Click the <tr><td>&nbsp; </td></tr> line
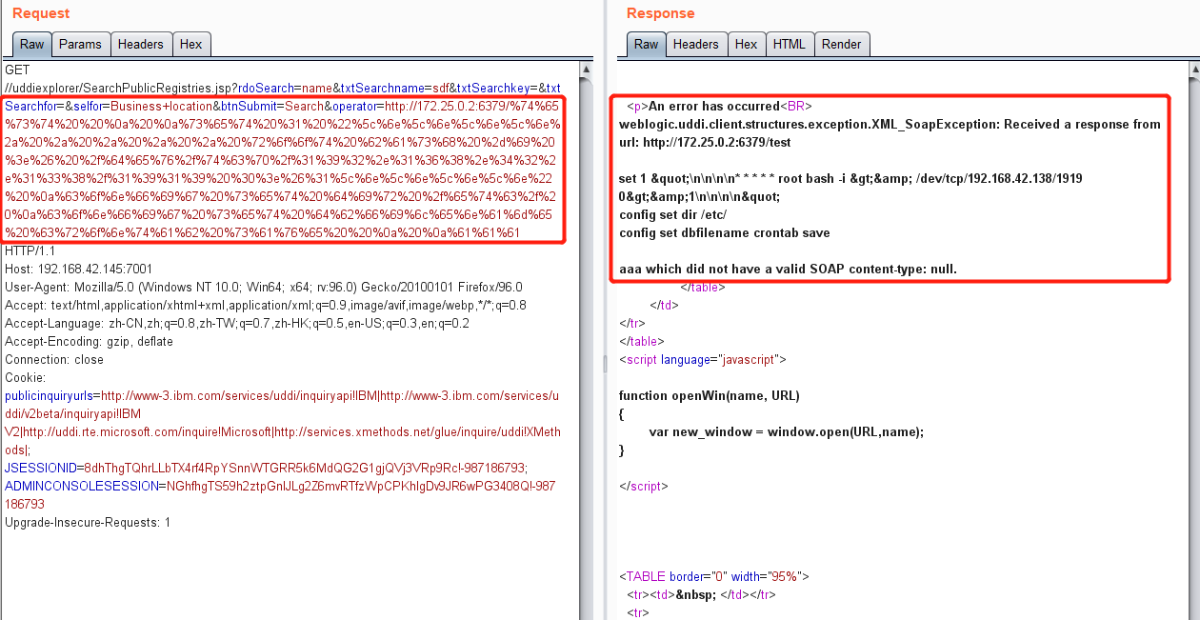1200x620 pixels. pyautogui.click(x=701, y=595)
